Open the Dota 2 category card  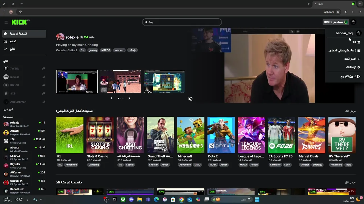coord(221,135)
